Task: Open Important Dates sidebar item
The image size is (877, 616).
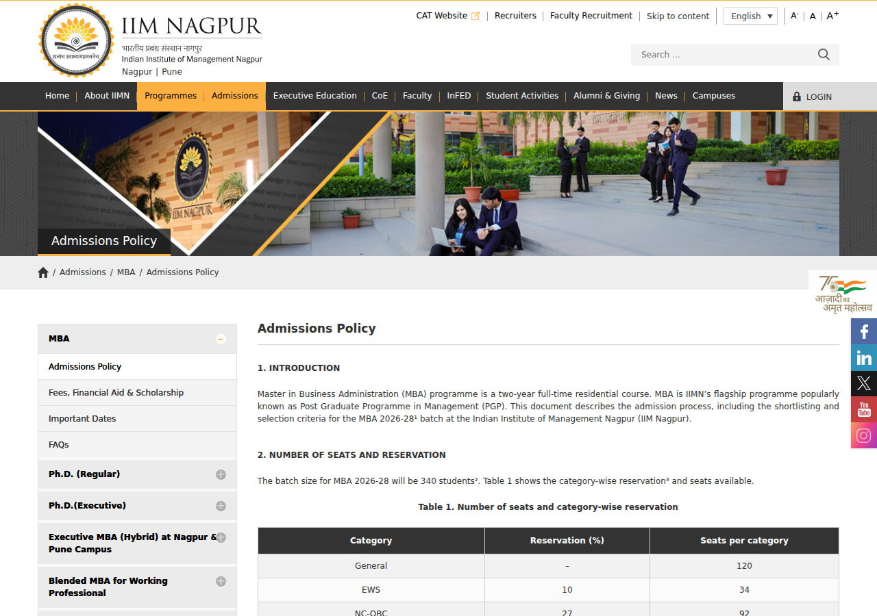Action: [137, 419]
